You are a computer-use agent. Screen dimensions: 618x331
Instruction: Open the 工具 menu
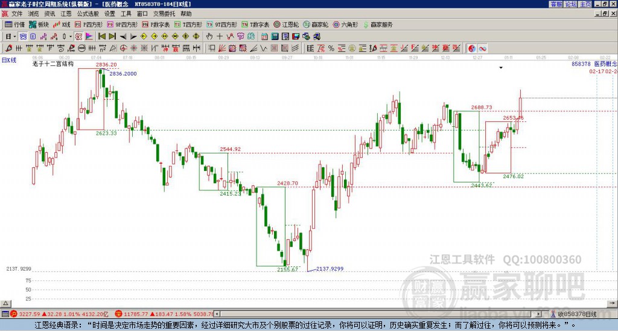126,14
